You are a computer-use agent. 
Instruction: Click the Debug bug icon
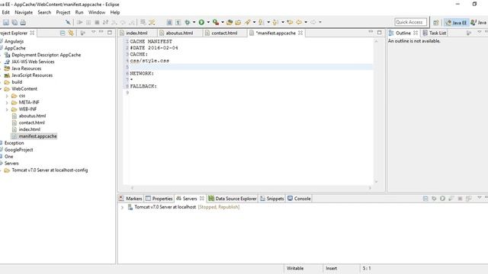click(188, 22)
